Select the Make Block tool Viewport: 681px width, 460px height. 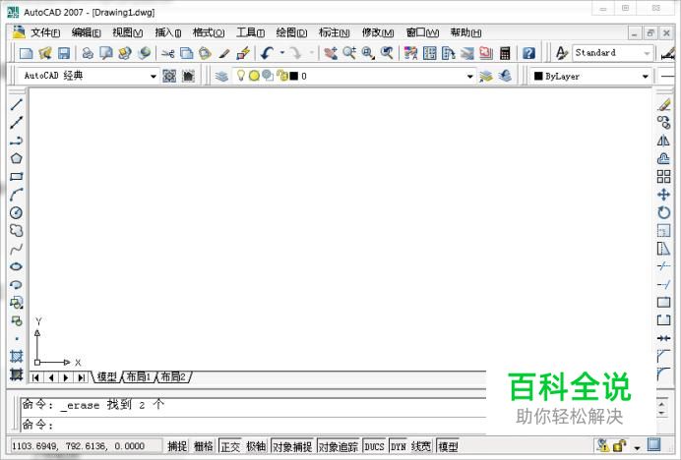click(x=16, y=320)
